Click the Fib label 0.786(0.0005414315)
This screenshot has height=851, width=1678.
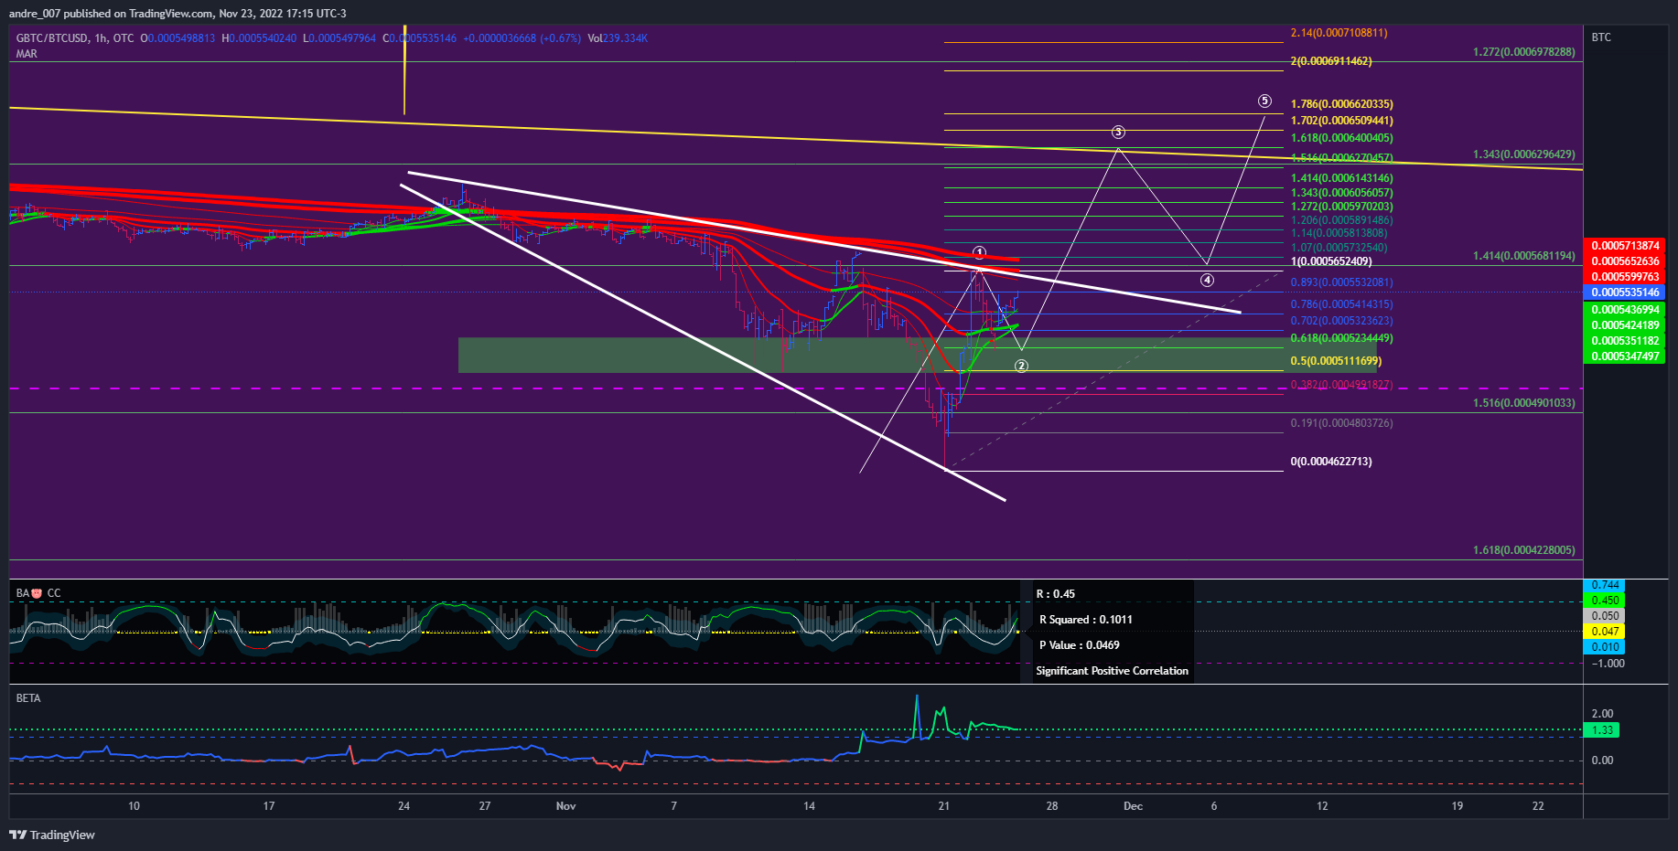(x=1341, y=304)
